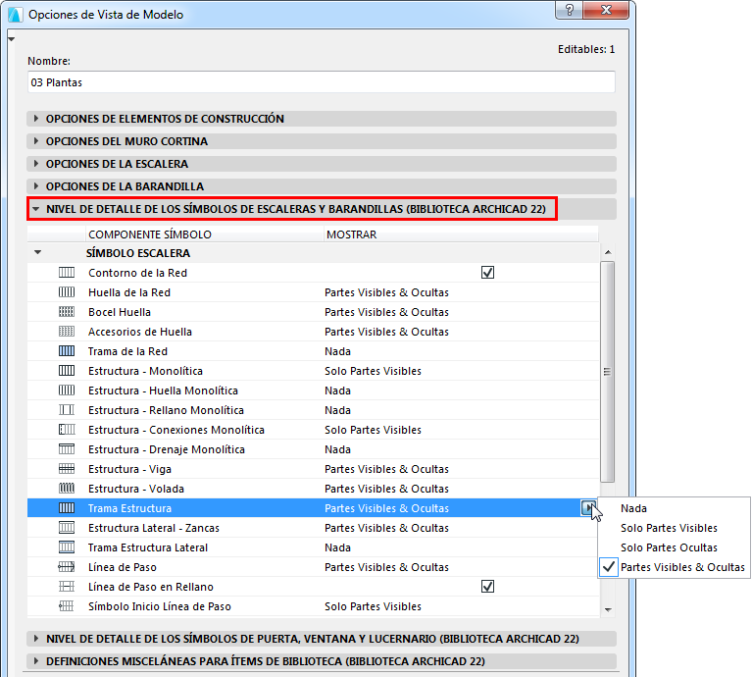Uncheck the Línea de Paso en Rellano checkbox

point(487,587)
